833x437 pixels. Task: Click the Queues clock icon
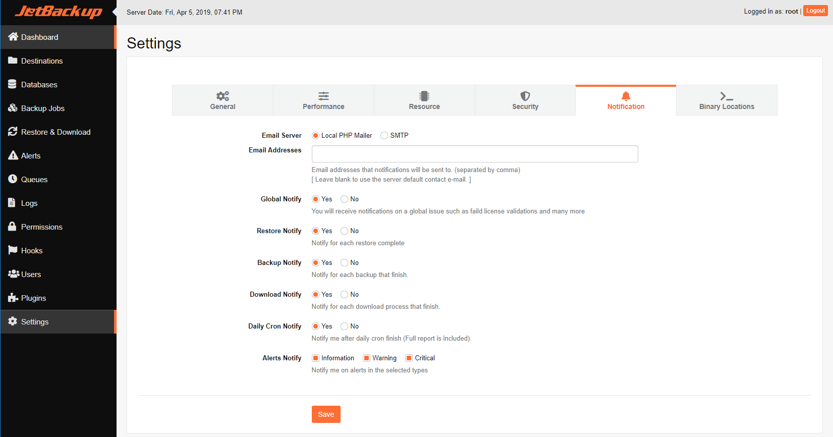click(x=13, y=179)
